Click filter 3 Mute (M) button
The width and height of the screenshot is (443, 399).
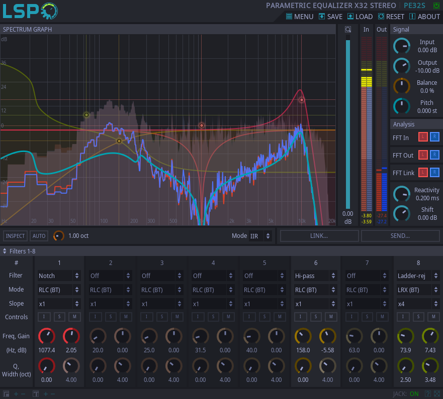click(x=177, y=317)
